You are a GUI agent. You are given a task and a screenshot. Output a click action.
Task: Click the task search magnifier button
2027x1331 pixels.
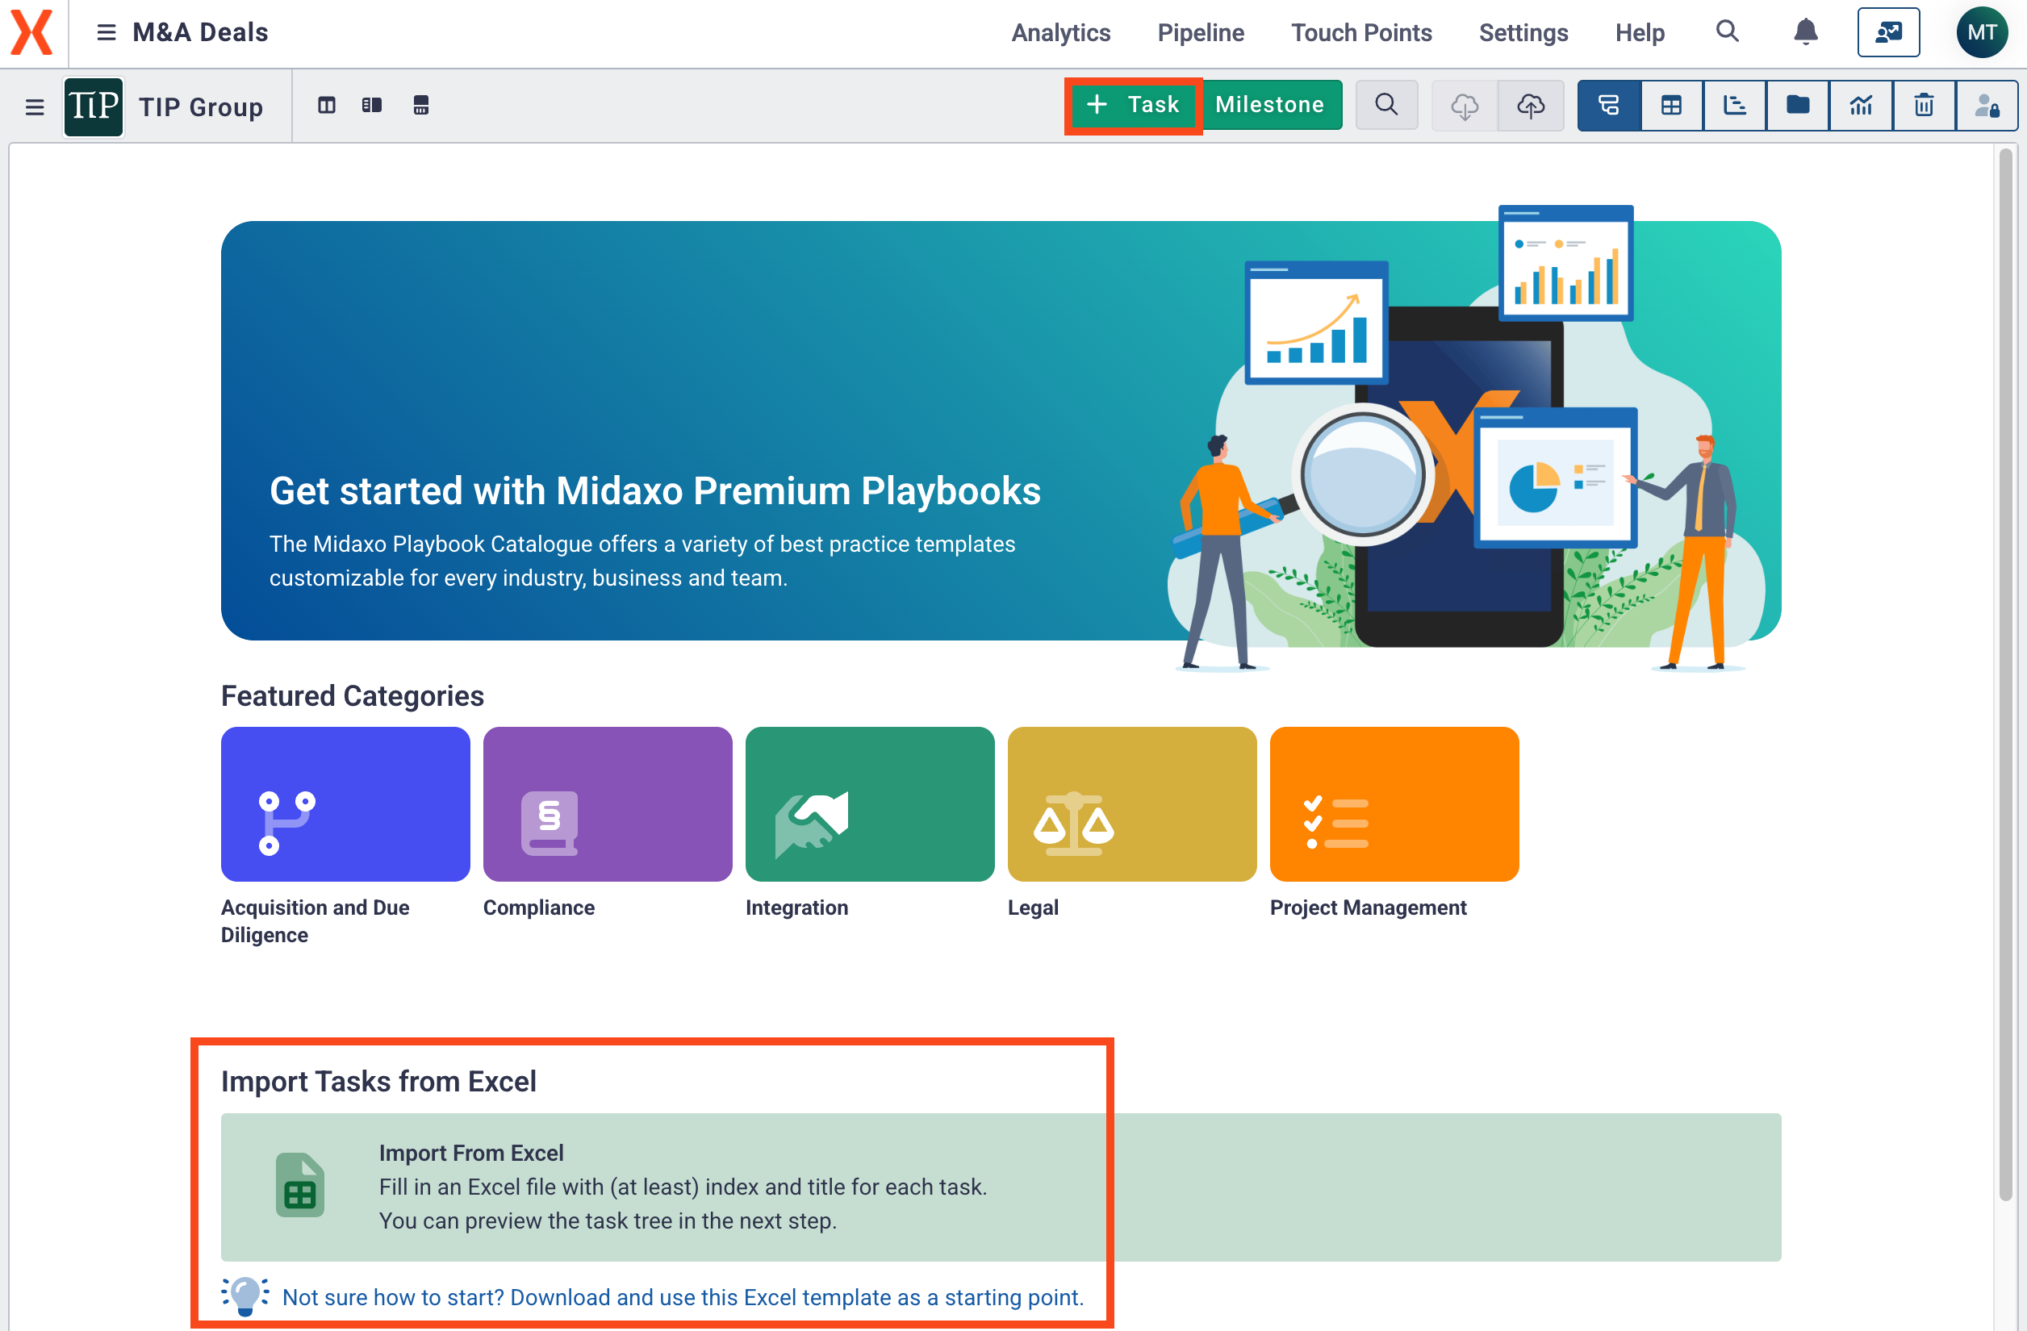(1386, 106)
